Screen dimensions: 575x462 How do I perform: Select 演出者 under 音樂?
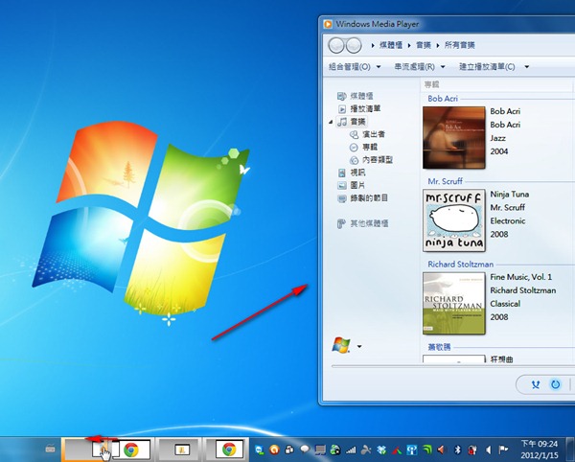[367, 134]
